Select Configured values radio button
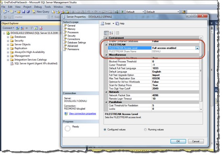Image resolution: width=222 pixels, height=155 pixels. [x=105, y=130]
